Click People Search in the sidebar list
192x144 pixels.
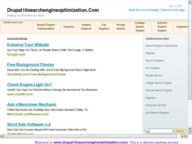point(154,76)
